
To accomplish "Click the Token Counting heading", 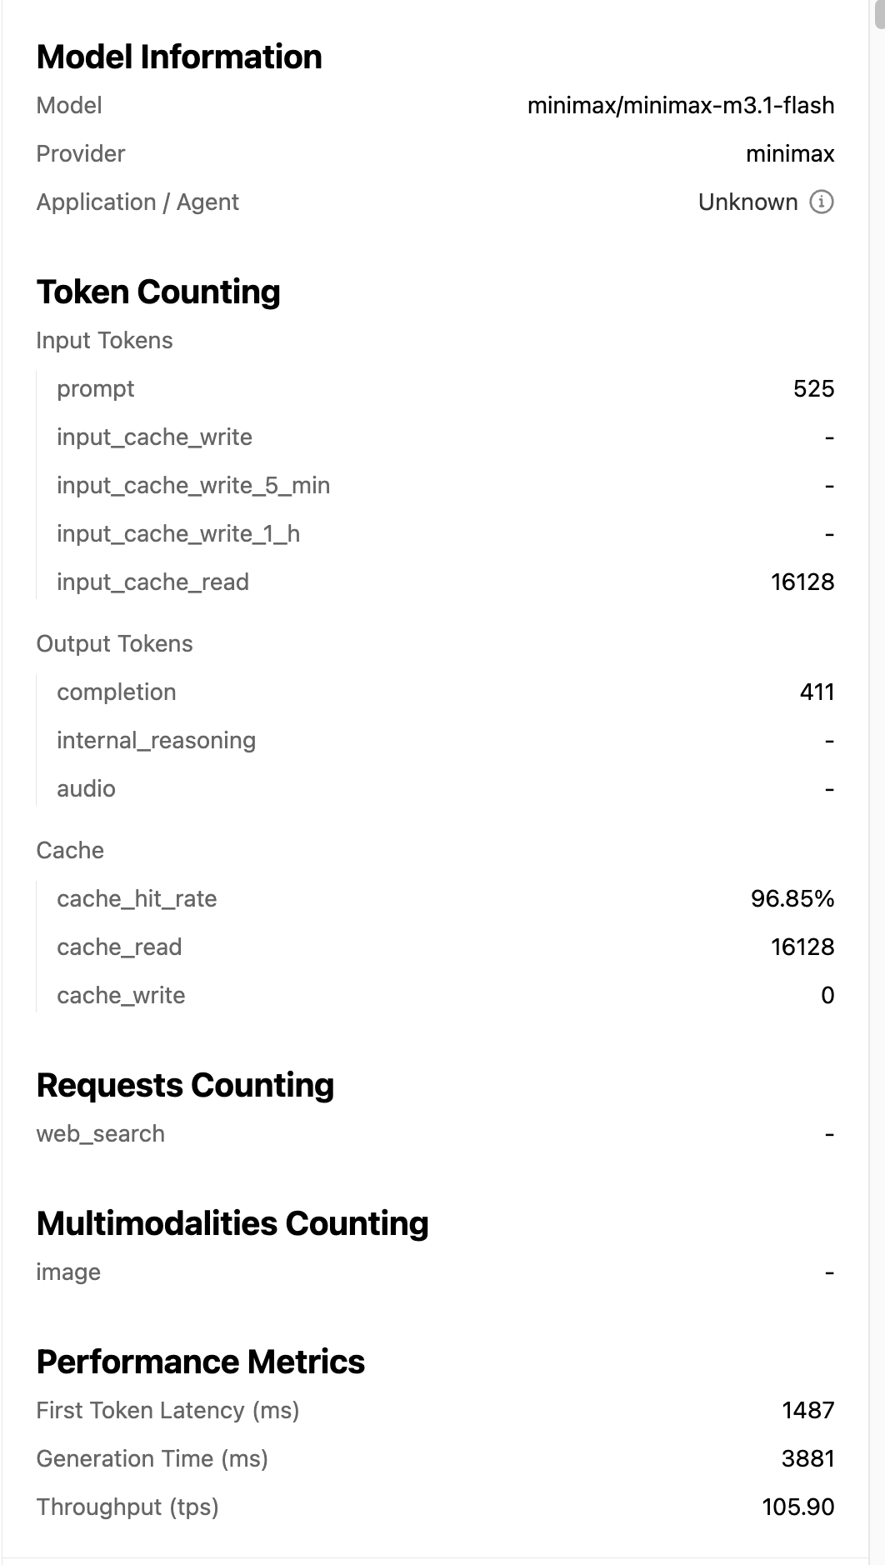I will [158, 292].
